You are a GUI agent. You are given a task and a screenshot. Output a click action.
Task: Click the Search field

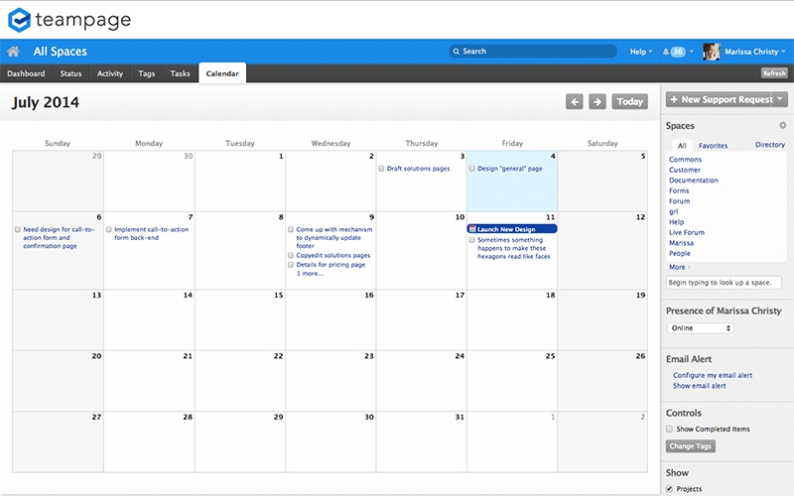[x=533, y=52]
